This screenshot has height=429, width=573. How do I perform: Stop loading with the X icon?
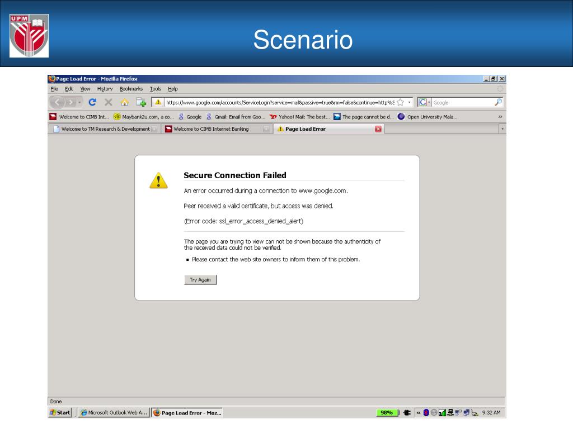[109, 103]
